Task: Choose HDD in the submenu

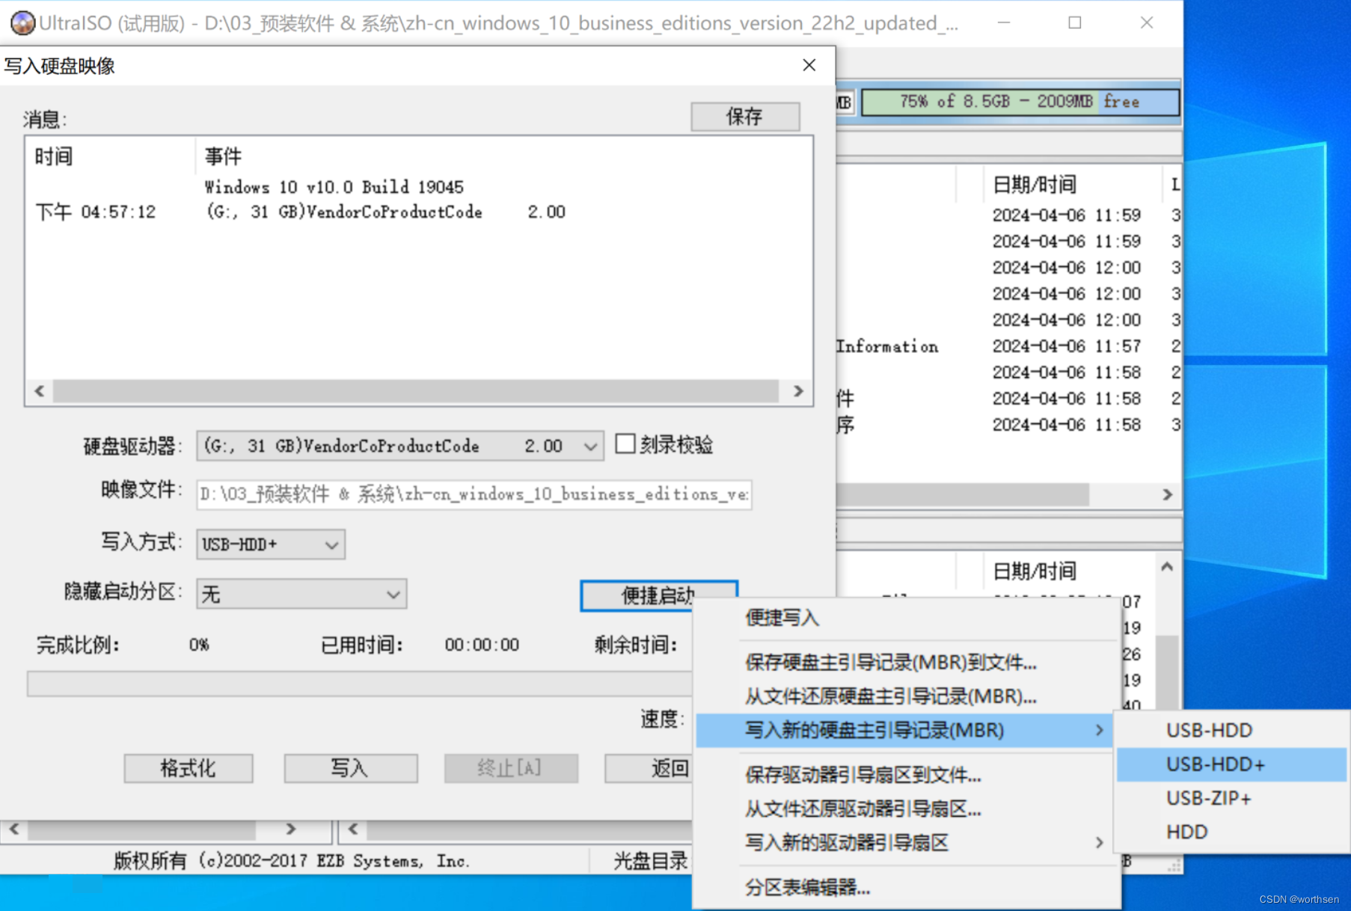Action: coord(1231,832)
